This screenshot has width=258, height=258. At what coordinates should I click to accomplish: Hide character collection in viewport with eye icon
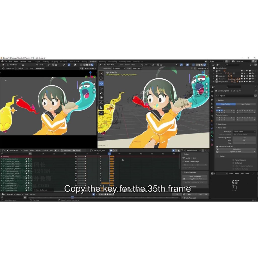coord(247,79)
